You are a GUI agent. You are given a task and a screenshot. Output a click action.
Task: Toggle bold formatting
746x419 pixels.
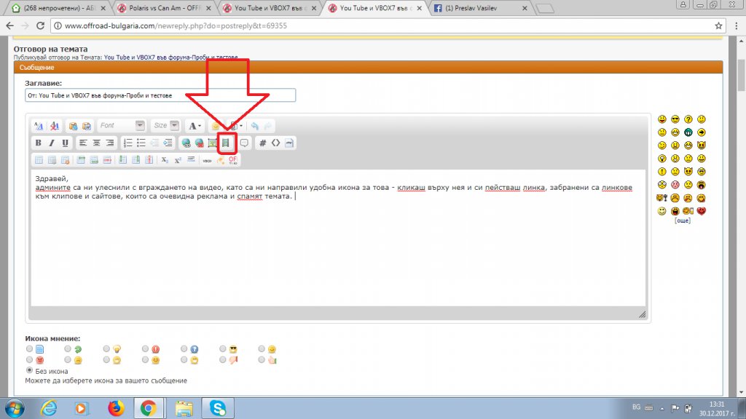click(38, 143)
